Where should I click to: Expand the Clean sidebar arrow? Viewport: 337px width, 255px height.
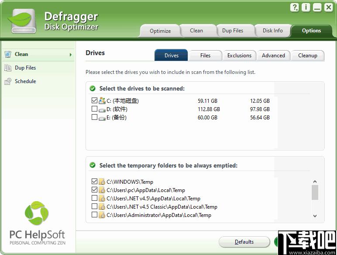pyautogui.click(x=70, y=55)
